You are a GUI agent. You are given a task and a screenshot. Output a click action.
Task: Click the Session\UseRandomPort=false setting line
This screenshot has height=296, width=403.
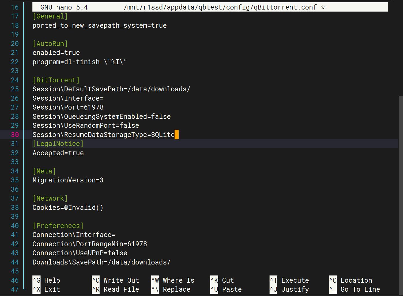pos(85,125)
